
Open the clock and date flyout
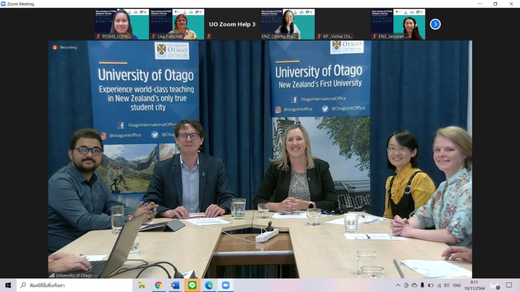coord(475,285)
